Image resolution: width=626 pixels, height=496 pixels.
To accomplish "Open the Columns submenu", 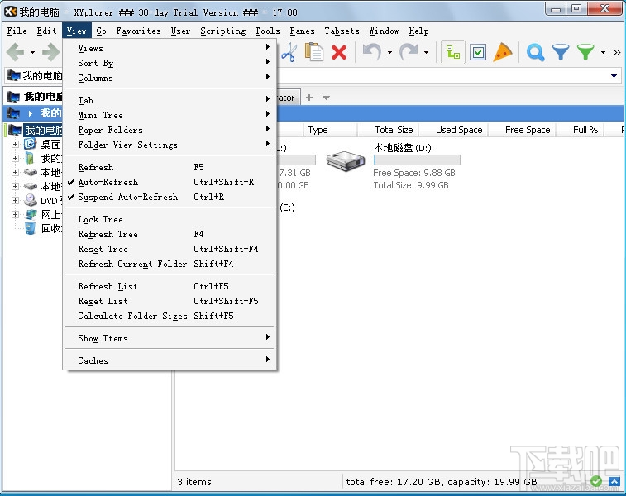I will coord(170,78).
